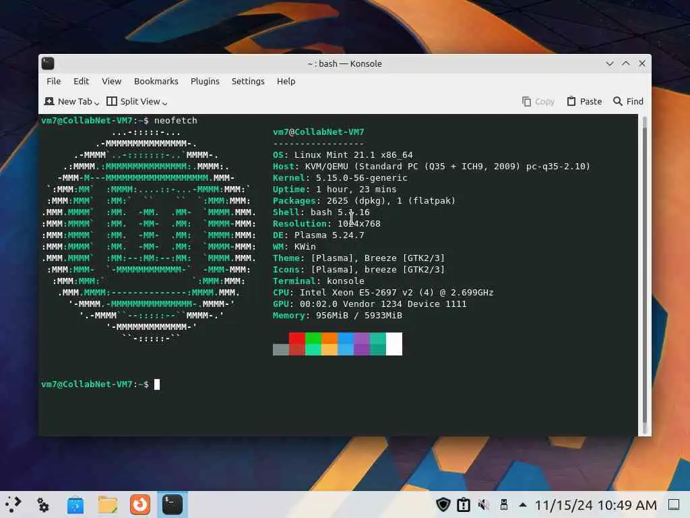The height and width of the screenshot is (518, 690).
Task: Open the Plugins menu
Action: (205, 81)
